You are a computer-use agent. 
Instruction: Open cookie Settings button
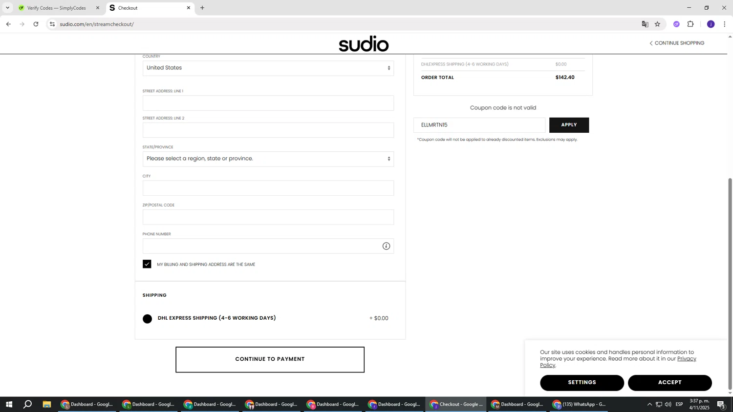click(582, 383)
